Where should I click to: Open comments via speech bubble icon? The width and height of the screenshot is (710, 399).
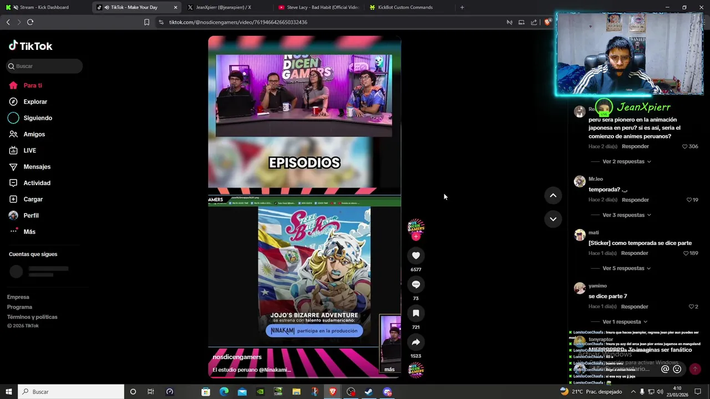coord(416,284)
